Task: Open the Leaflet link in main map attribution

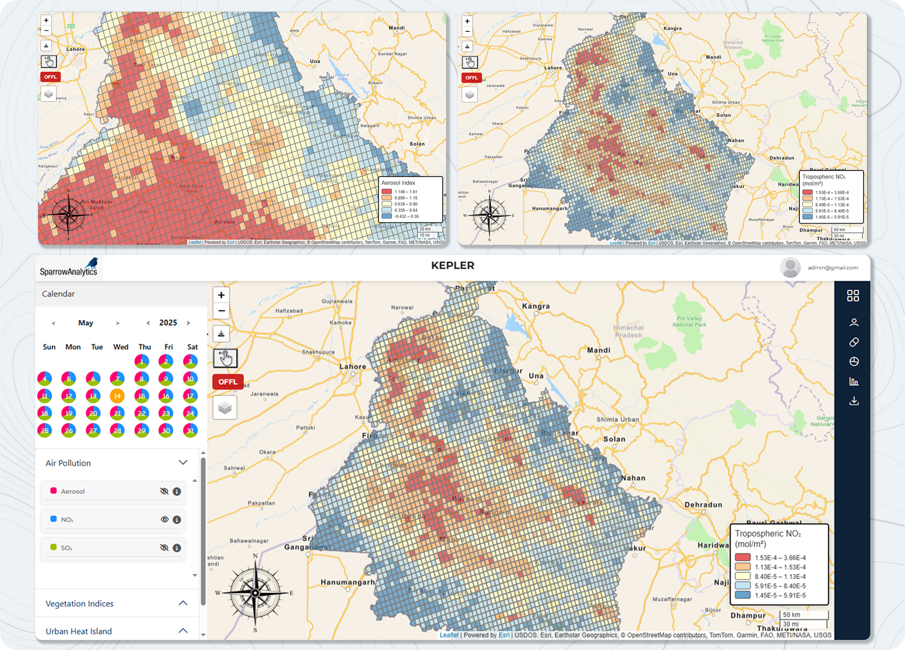Action: (449, 635)
